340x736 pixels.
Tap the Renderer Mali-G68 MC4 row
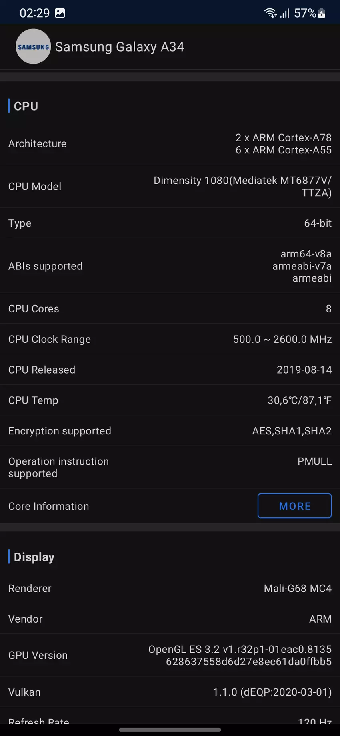[170, 588]
